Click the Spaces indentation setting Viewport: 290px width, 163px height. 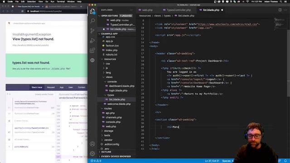coord(228,161)
